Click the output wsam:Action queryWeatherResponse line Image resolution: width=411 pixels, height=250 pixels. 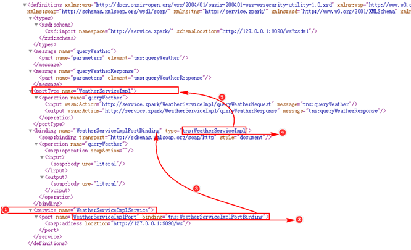click(x=215, y=111)
